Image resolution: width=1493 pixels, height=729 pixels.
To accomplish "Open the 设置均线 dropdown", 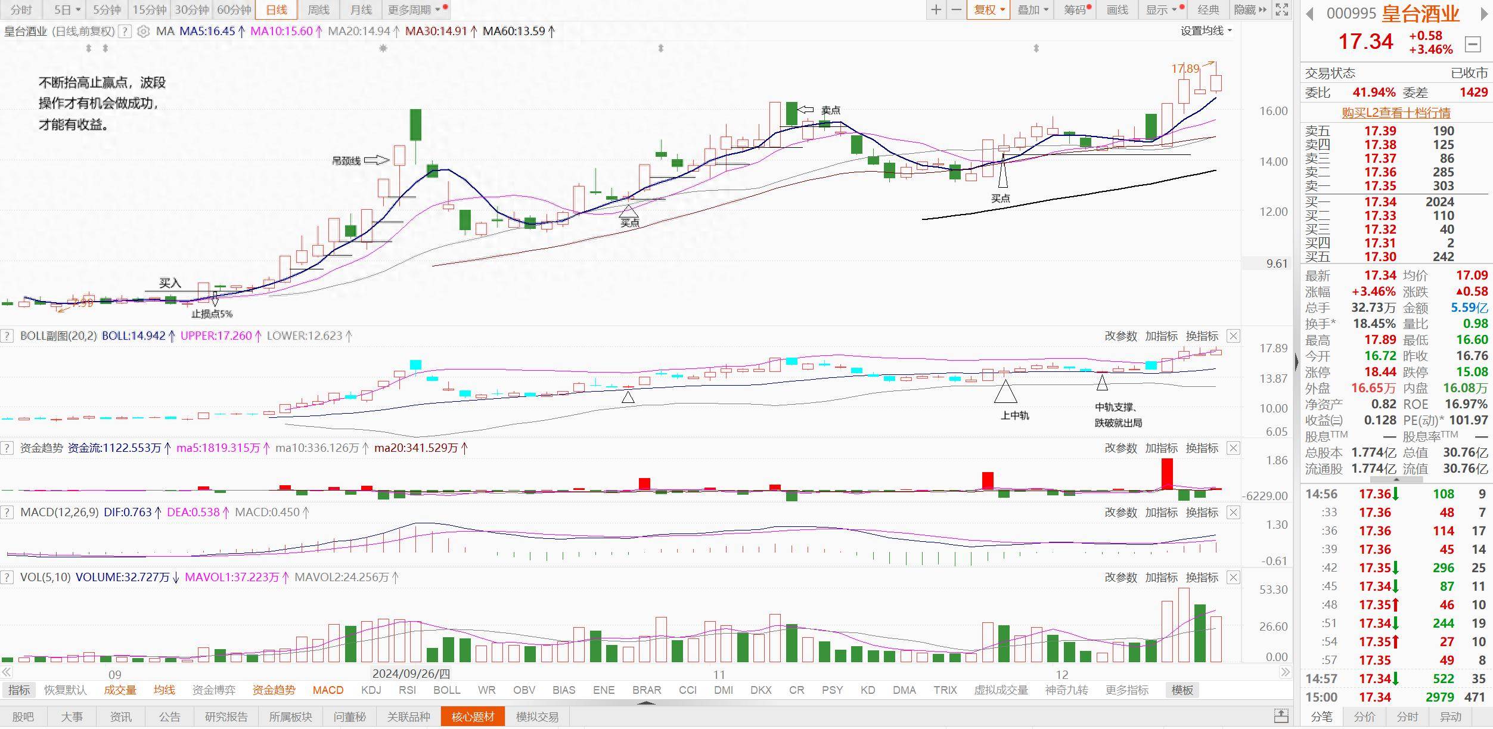I will 1206,31.
